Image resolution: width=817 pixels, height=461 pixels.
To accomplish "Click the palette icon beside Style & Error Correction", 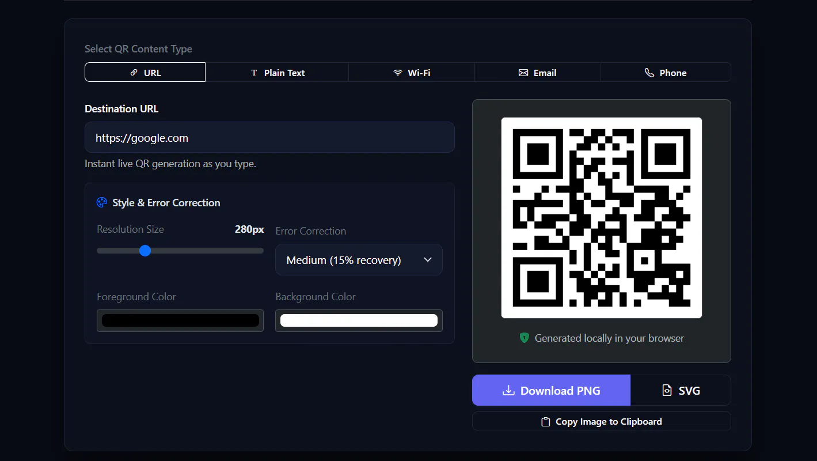I will (102, 202).
